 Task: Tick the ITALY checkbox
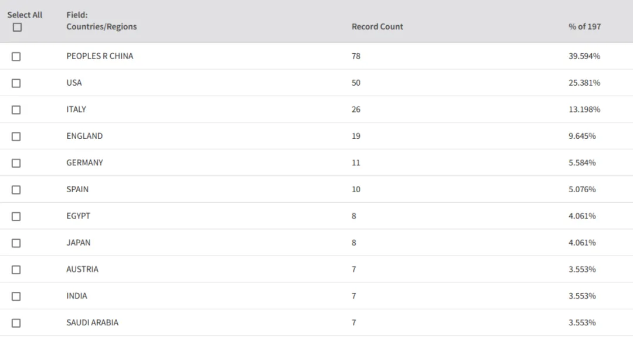point(16,110)
